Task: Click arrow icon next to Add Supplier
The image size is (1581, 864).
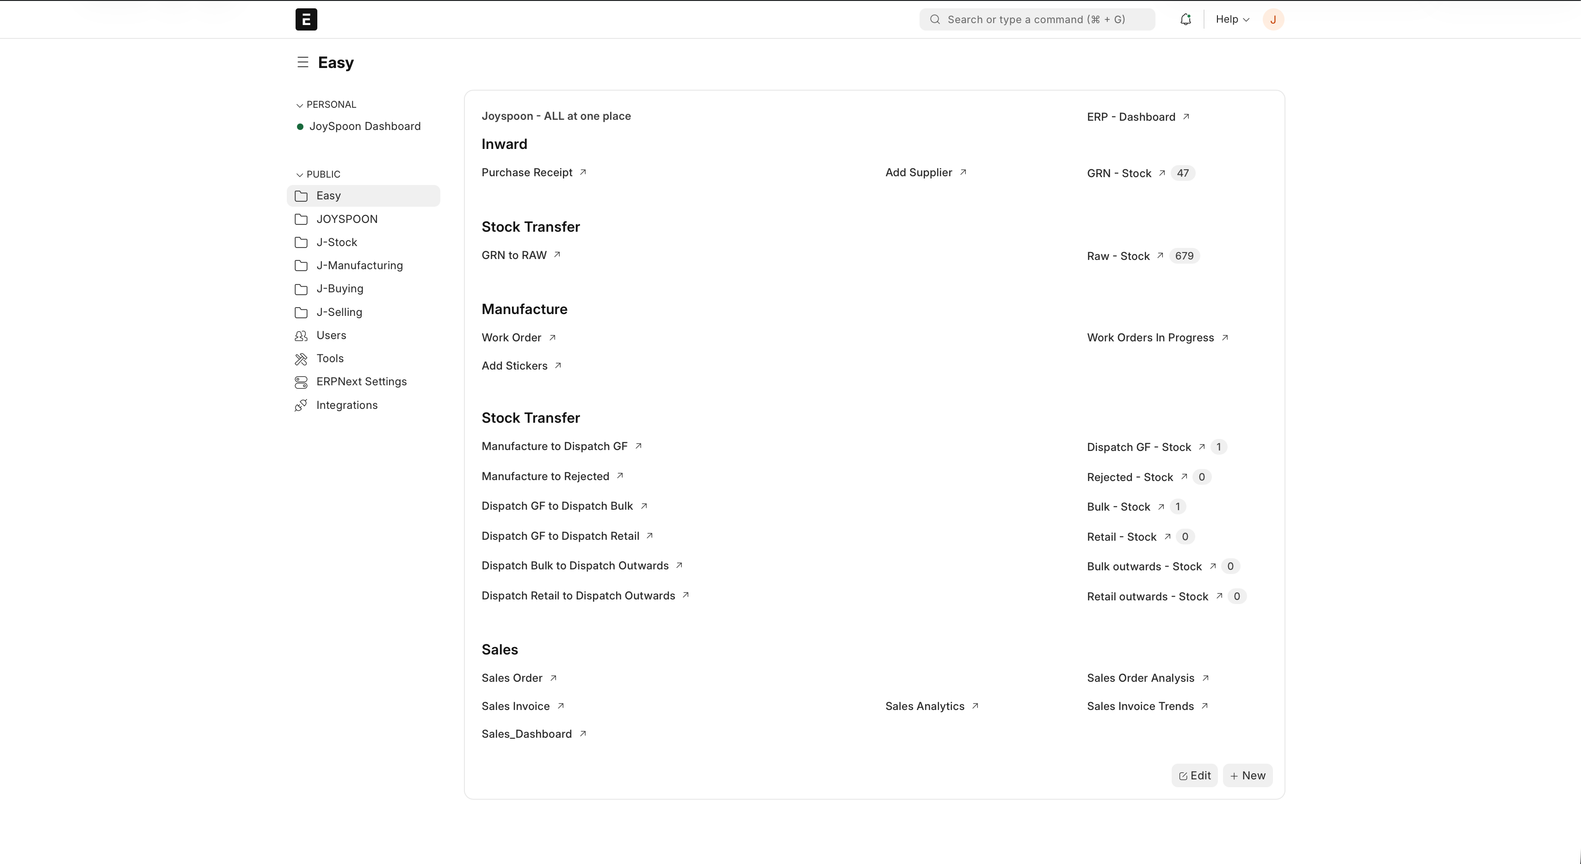Action: [x=963, y=172]
